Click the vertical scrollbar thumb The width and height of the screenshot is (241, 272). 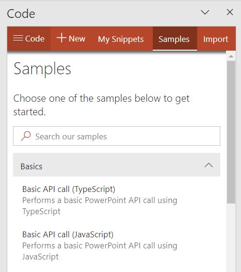coord(231,132)
